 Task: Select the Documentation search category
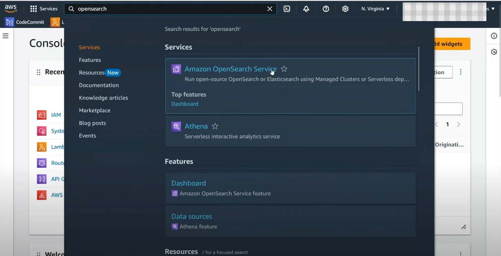pyautogui.click(x=99, y=85)
